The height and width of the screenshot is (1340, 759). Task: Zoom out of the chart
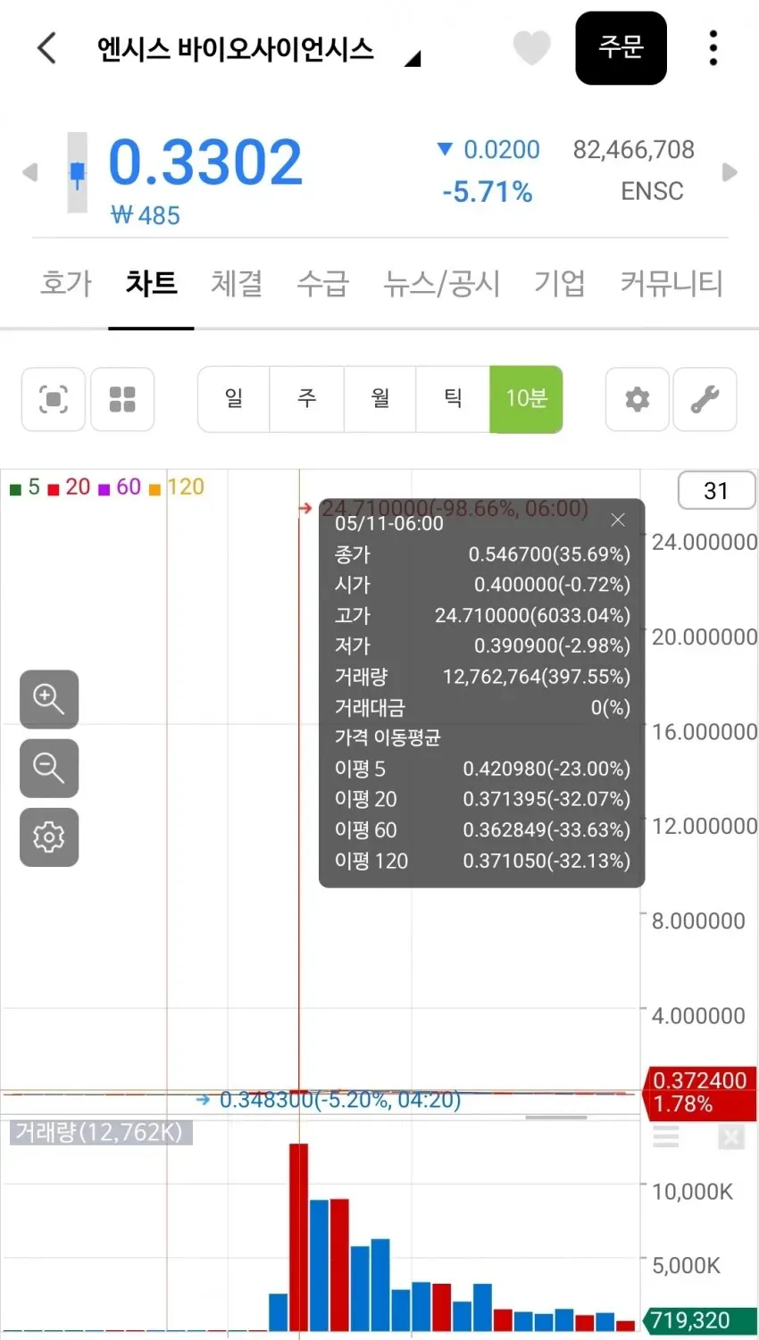(x=49, y=768)
